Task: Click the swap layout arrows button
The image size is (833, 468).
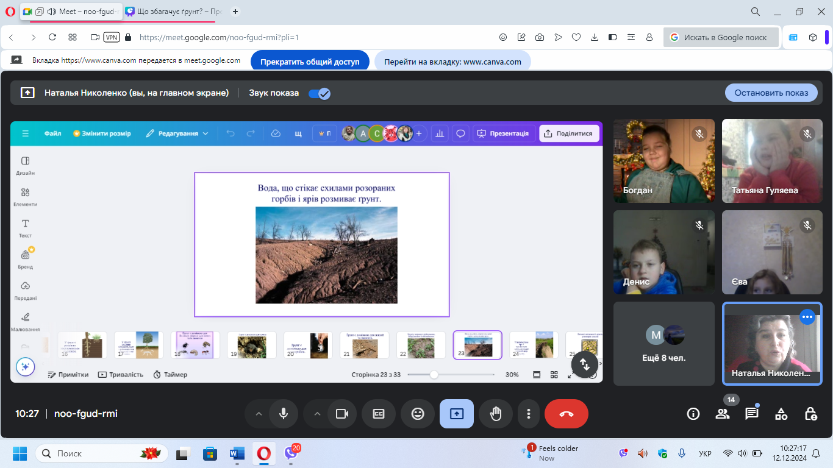Action: pos(585,364)
